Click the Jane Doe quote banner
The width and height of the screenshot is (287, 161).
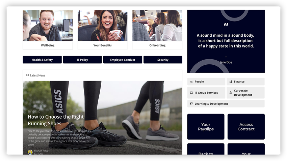(226, 40)
